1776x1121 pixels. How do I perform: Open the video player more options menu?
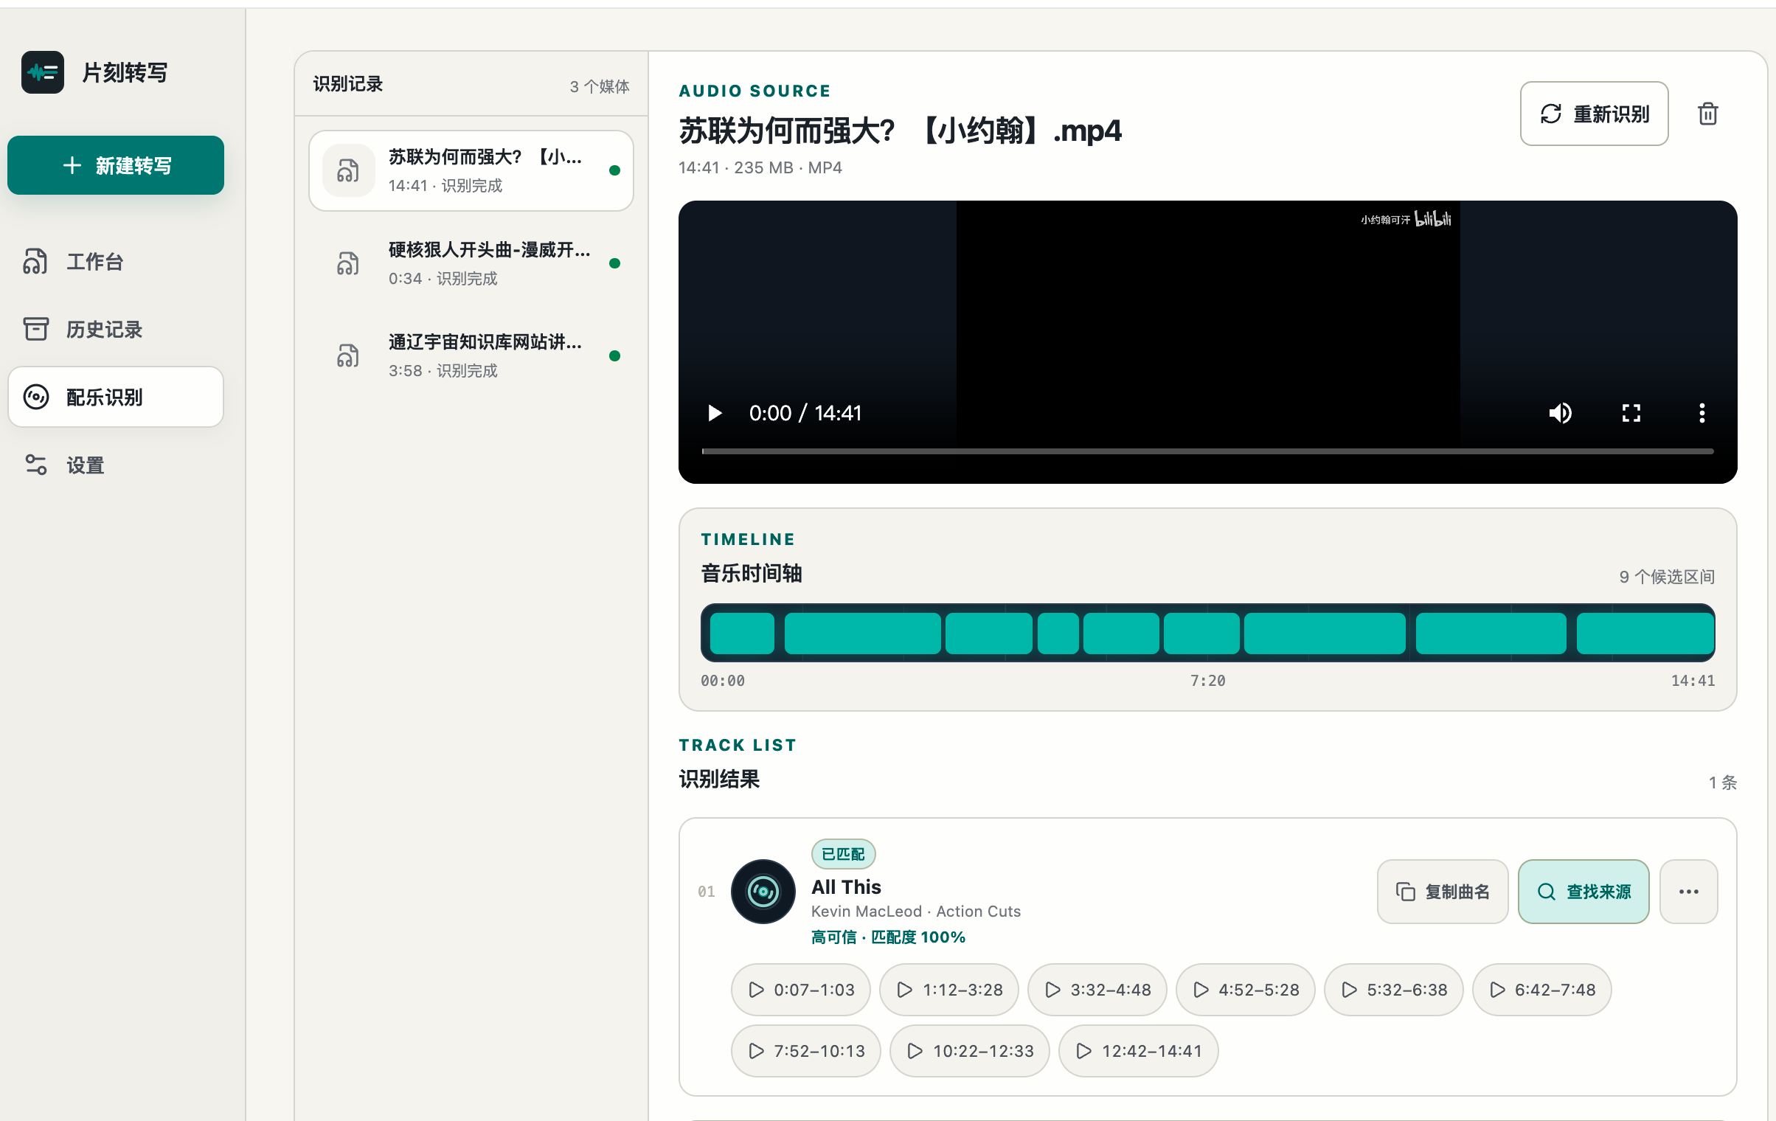tap(1702, 413)
